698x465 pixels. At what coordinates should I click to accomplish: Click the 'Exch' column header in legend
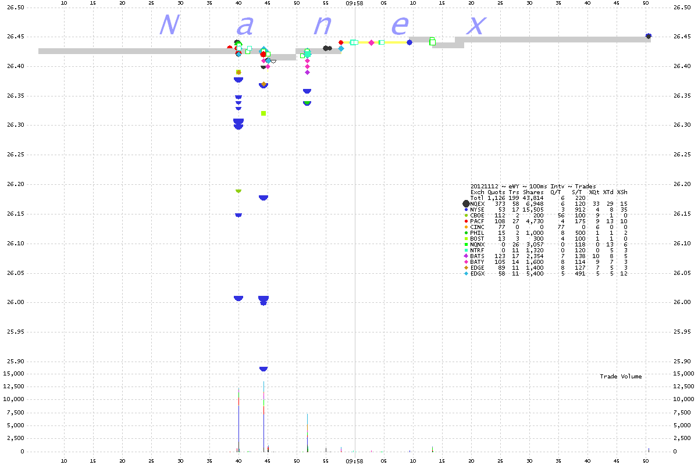[x=478, y=192]
